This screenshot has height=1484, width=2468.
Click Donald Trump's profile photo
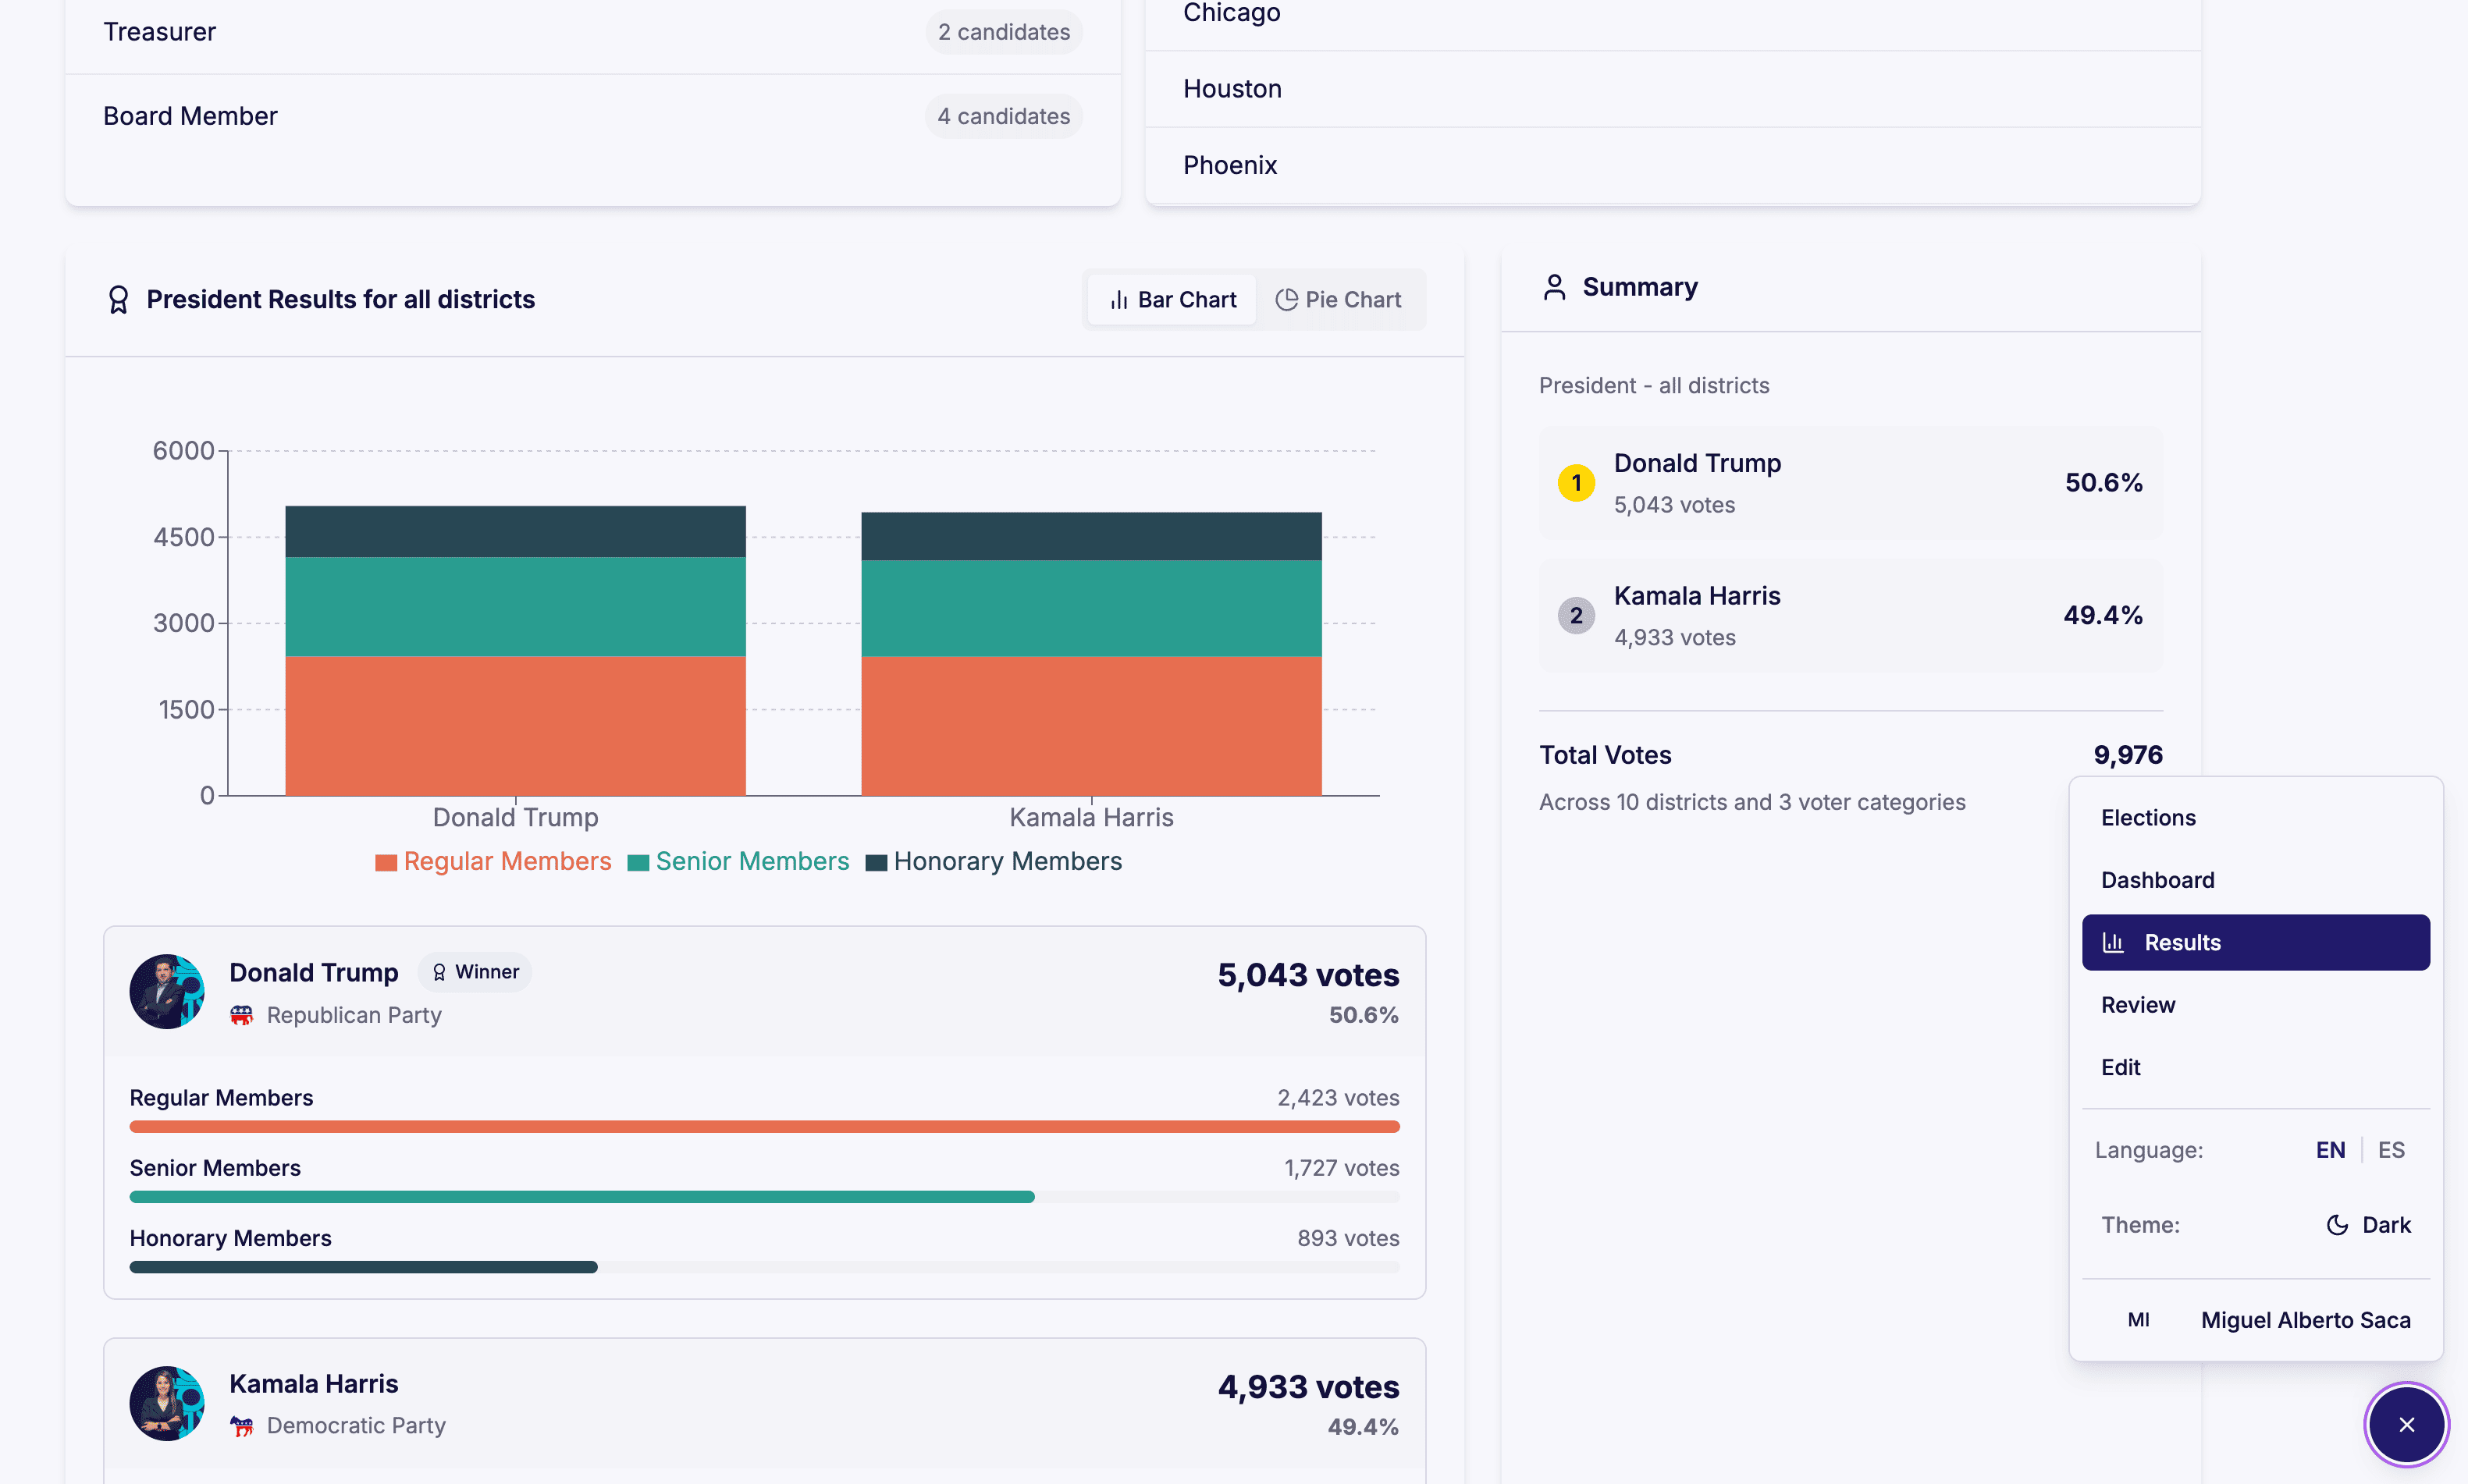point(167,991)
